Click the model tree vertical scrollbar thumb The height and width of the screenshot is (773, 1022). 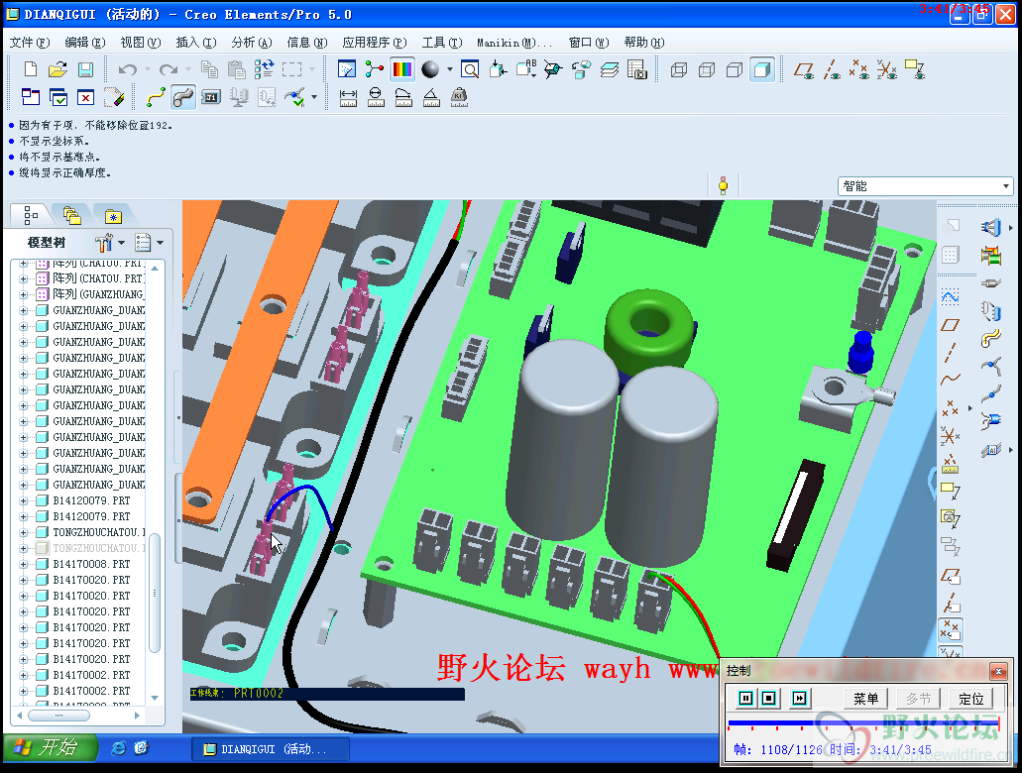pyautogui.click(x=155, y=593)
